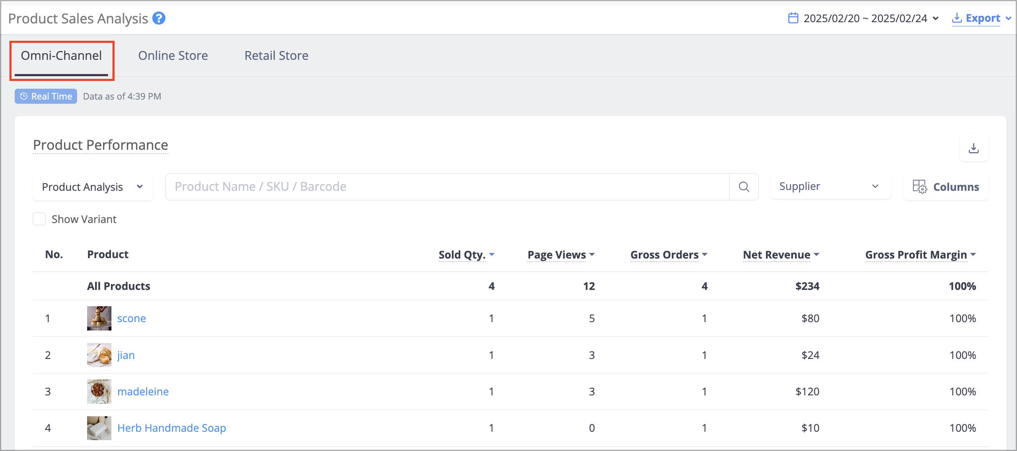Download Product Performance data icon
The height and width of the screenshot is (451, 1017).
974,148
